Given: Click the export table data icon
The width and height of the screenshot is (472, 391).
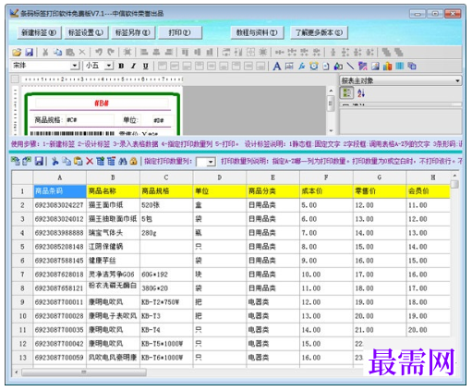Looking at the screenshot, I should (27, 161).
